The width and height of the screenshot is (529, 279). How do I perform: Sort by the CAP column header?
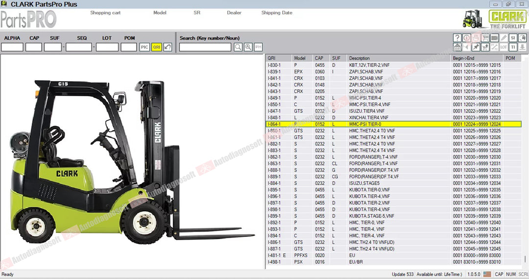point(321,58)
